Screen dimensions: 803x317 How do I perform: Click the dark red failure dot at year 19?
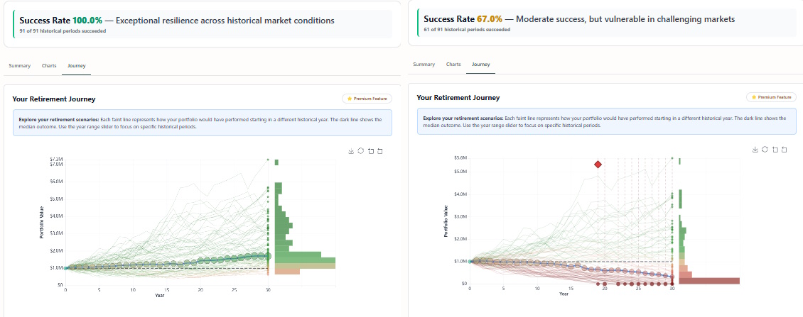click(598, 284)
